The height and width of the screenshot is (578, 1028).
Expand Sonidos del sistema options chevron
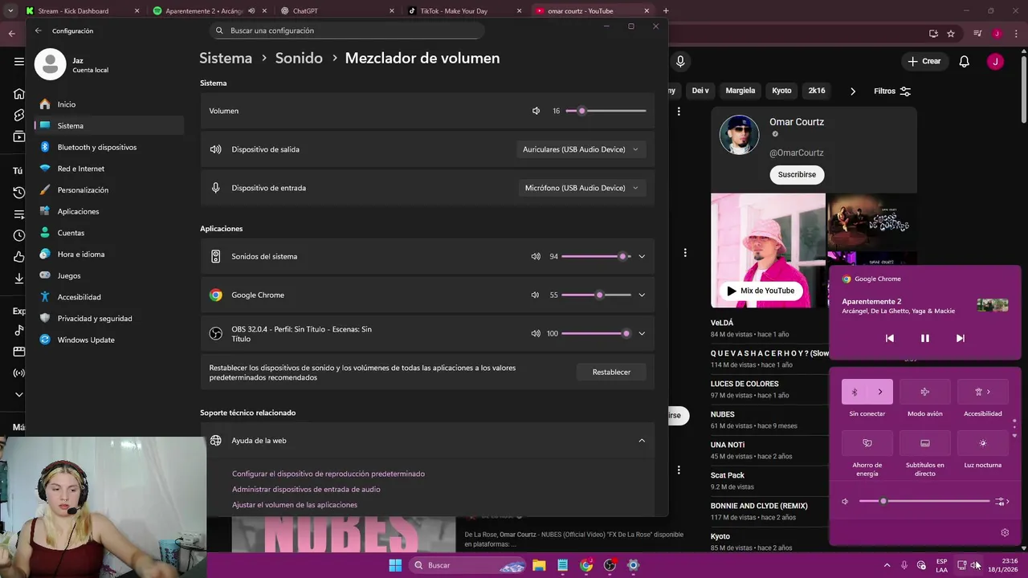coord(642,256)
